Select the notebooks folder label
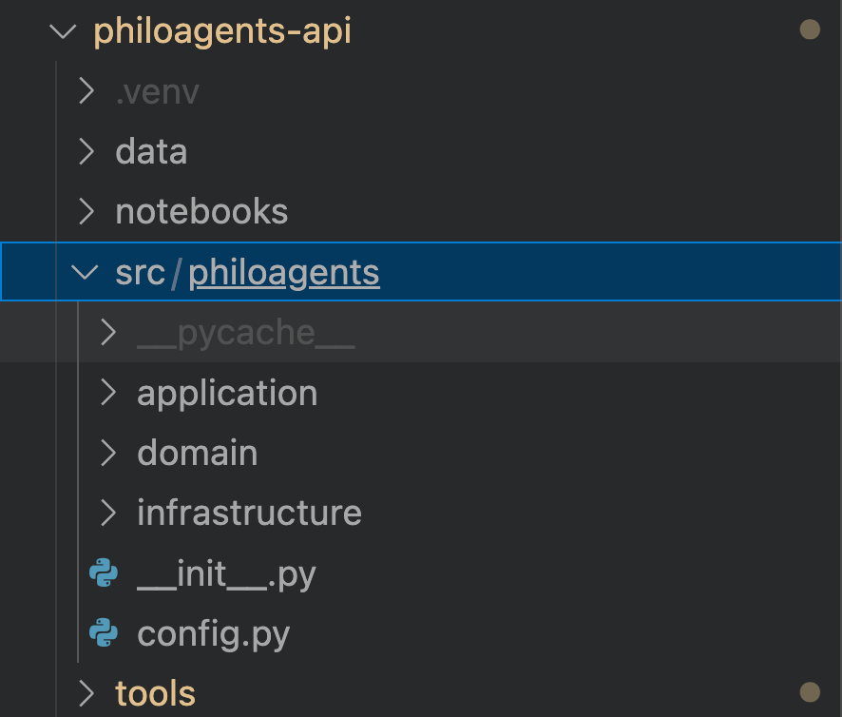842x717 pixels. tap(201, 211)
